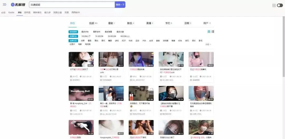Open the 番剧 results tab
This screenshot has height=139, width=285.
[111, 23]
